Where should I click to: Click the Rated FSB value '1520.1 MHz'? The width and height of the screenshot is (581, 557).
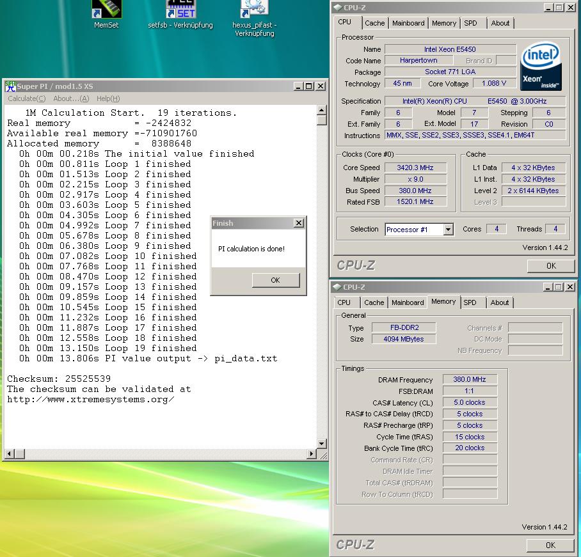pyautogui.click(x=415, y=202)
